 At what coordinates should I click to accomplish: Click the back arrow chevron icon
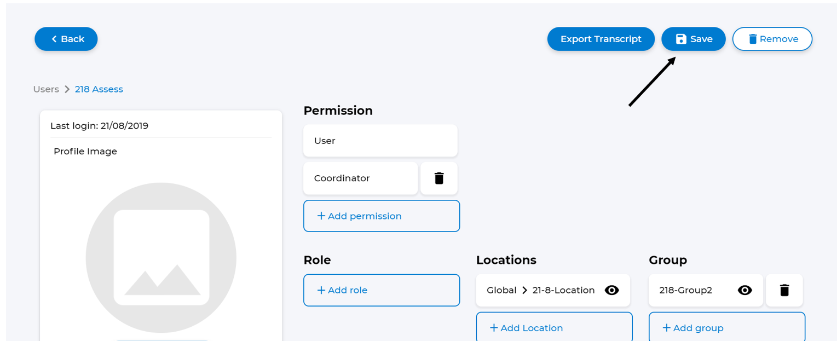pos(54,39)
